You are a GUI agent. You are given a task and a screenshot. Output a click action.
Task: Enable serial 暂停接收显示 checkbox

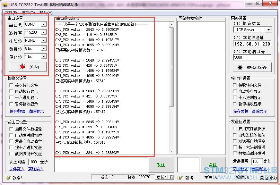tap(11, 104)
